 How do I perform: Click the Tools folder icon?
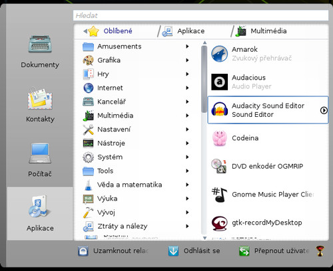(x=88, y=171)
